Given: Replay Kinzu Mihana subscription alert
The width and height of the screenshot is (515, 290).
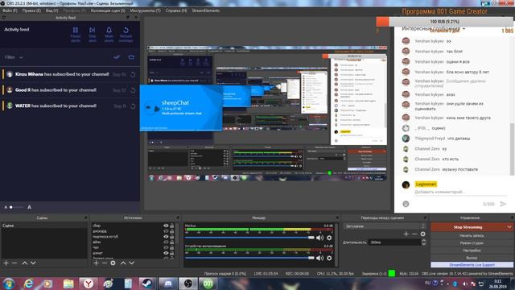Looking at the screenshot, I should 133,75.
